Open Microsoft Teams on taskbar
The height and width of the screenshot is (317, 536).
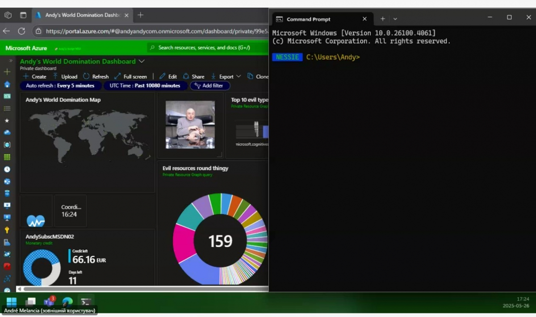coord(49,302)
